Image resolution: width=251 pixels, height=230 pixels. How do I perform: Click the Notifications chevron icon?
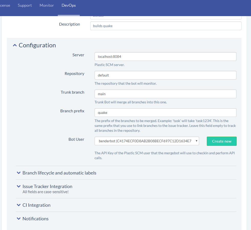click(x=19, y=218)
